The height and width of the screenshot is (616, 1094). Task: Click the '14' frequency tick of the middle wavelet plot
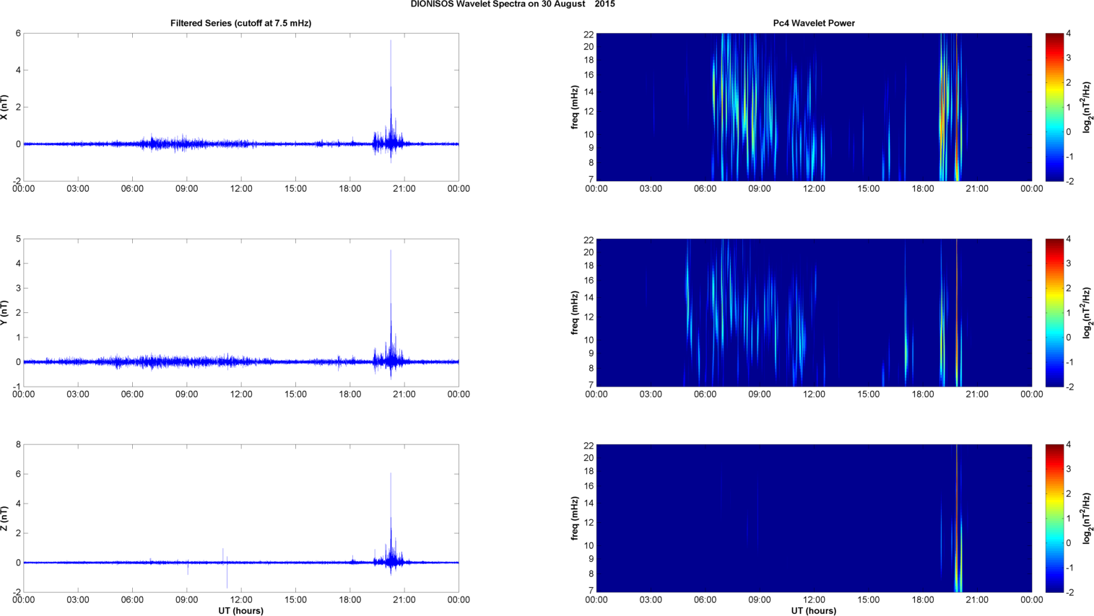point(589,298)
